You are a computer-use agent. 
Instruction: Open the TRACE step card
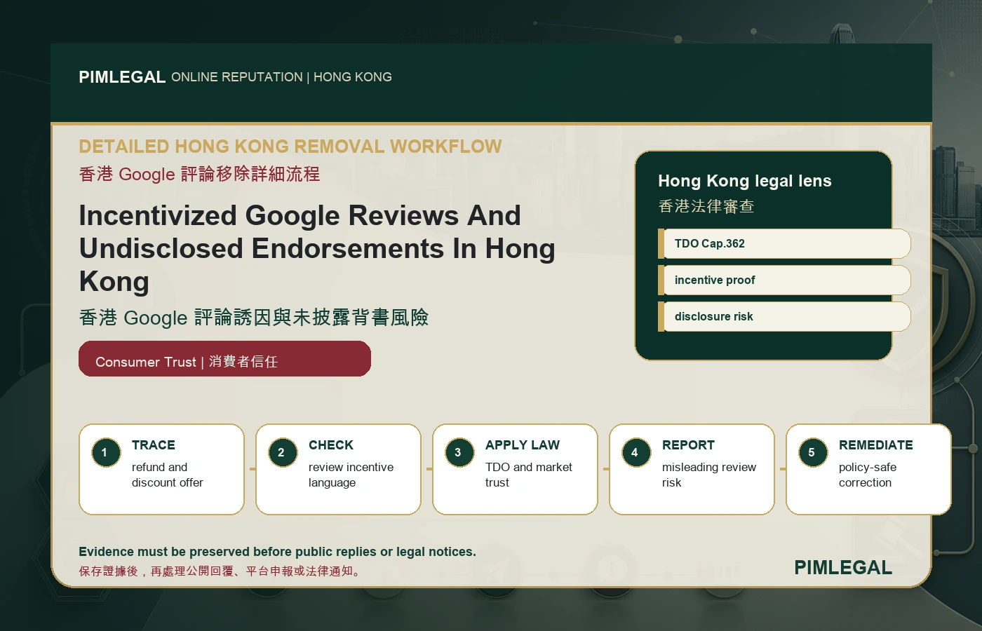(162, 469)
